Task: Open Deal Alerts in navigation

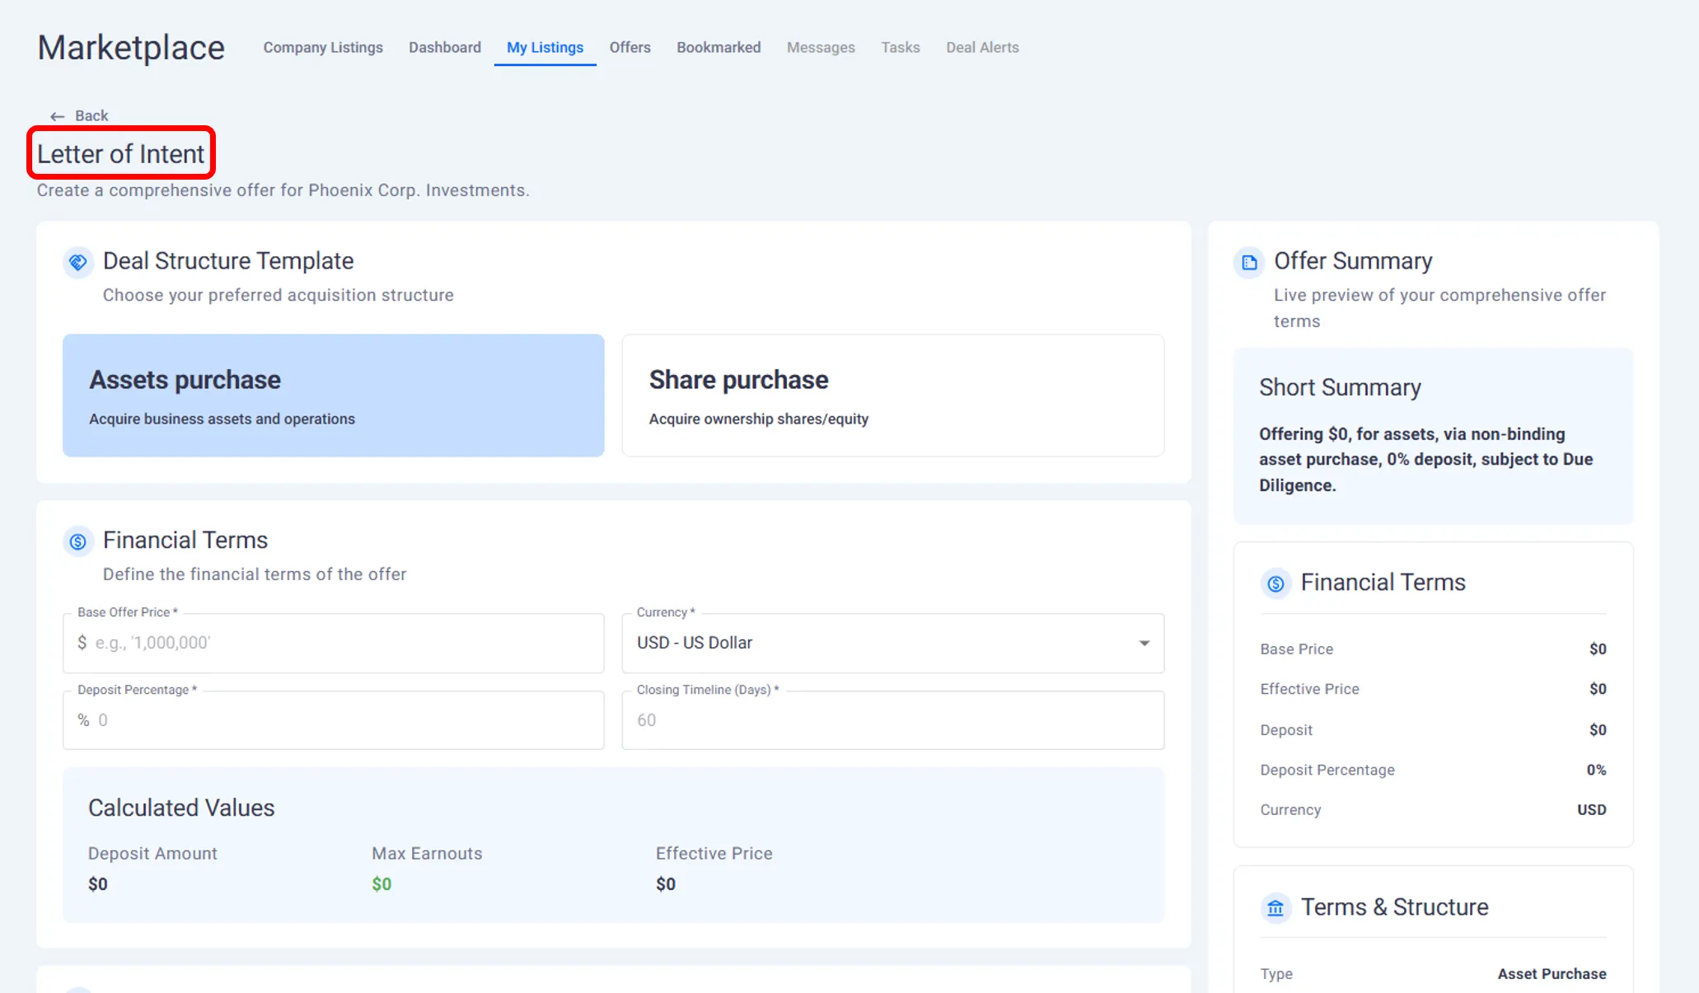Action: pos(982,48)
